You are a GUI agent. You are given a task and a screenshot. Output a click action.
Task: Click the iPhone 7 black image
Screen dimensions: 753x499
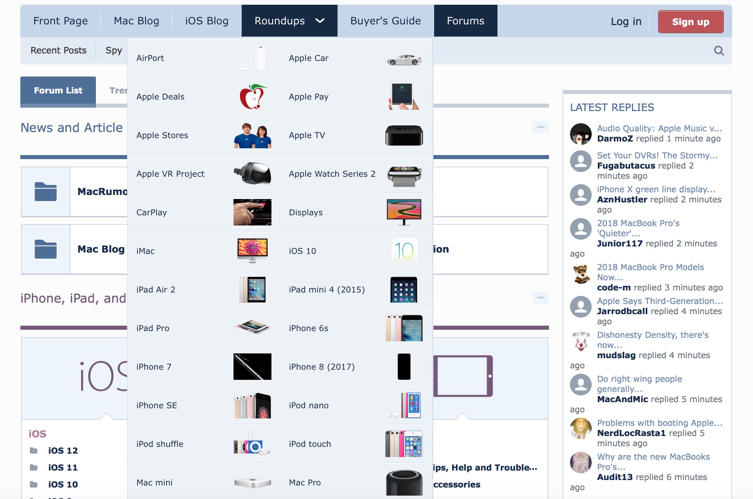[252, 367]
